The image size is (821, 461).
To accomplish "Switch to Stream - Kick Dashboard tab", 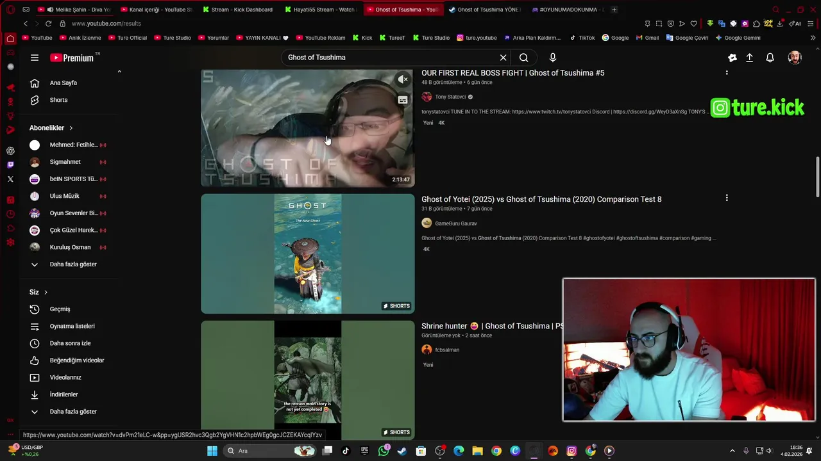I will (x=238, y=10).
